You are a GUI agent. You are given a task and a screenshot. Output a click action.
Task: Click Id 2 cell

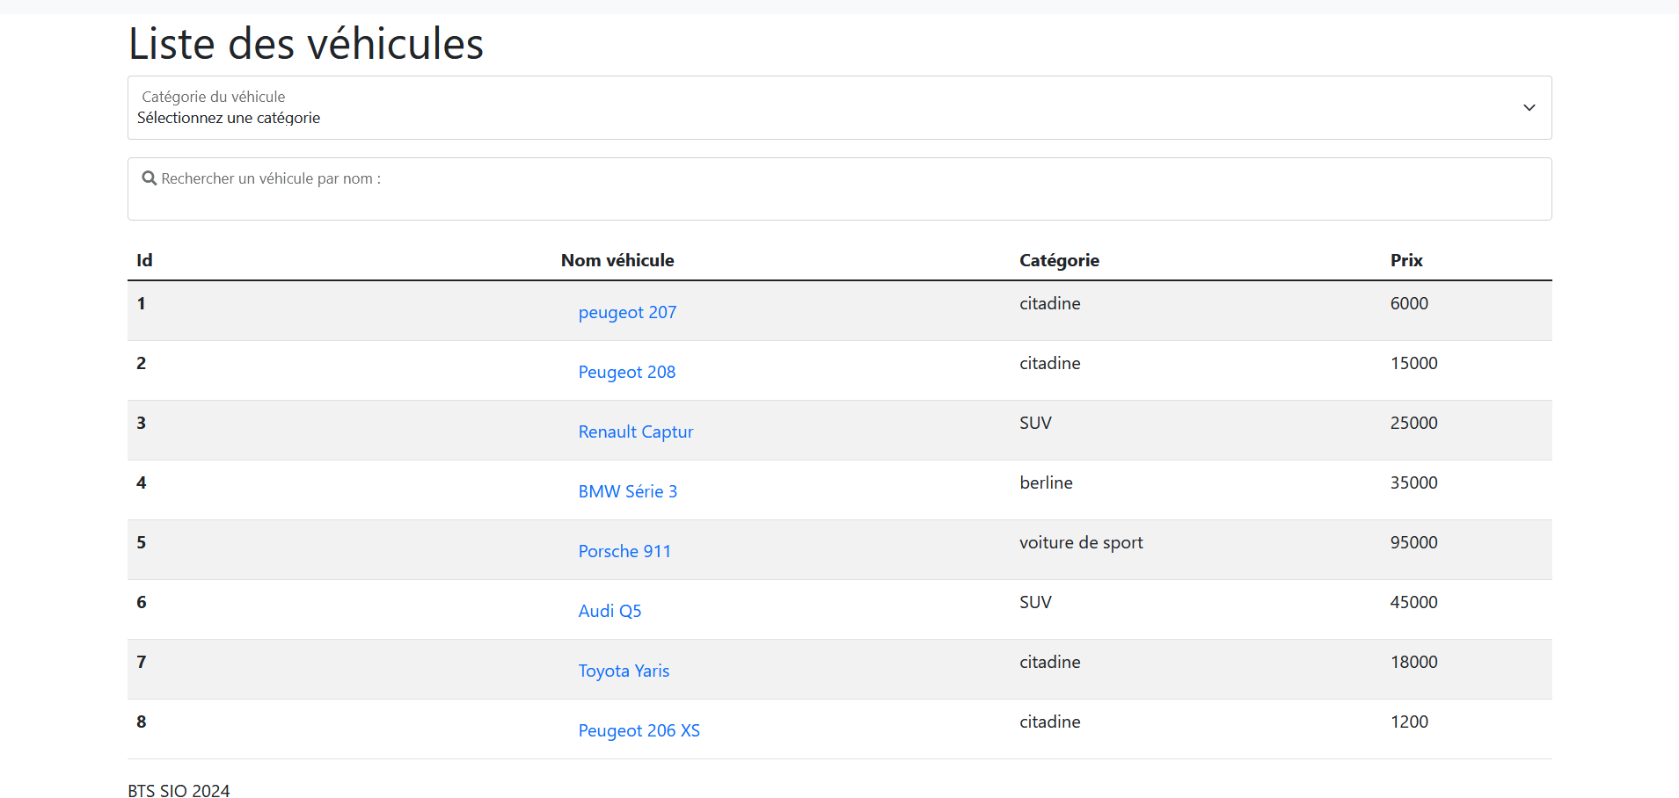tap(141, 363)
